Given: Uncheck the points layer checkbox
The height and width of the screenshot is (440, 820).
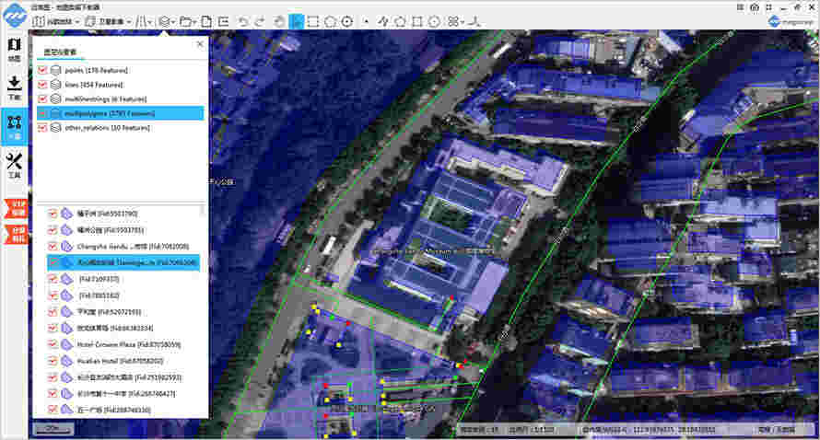Looking at the screenshot, I should coord(42,71).
